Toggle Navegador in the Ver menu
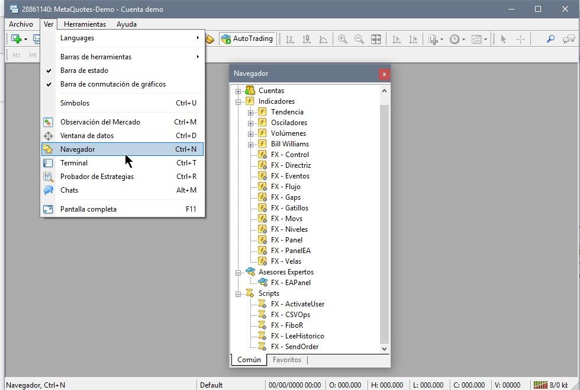 (x=123, y=149)
